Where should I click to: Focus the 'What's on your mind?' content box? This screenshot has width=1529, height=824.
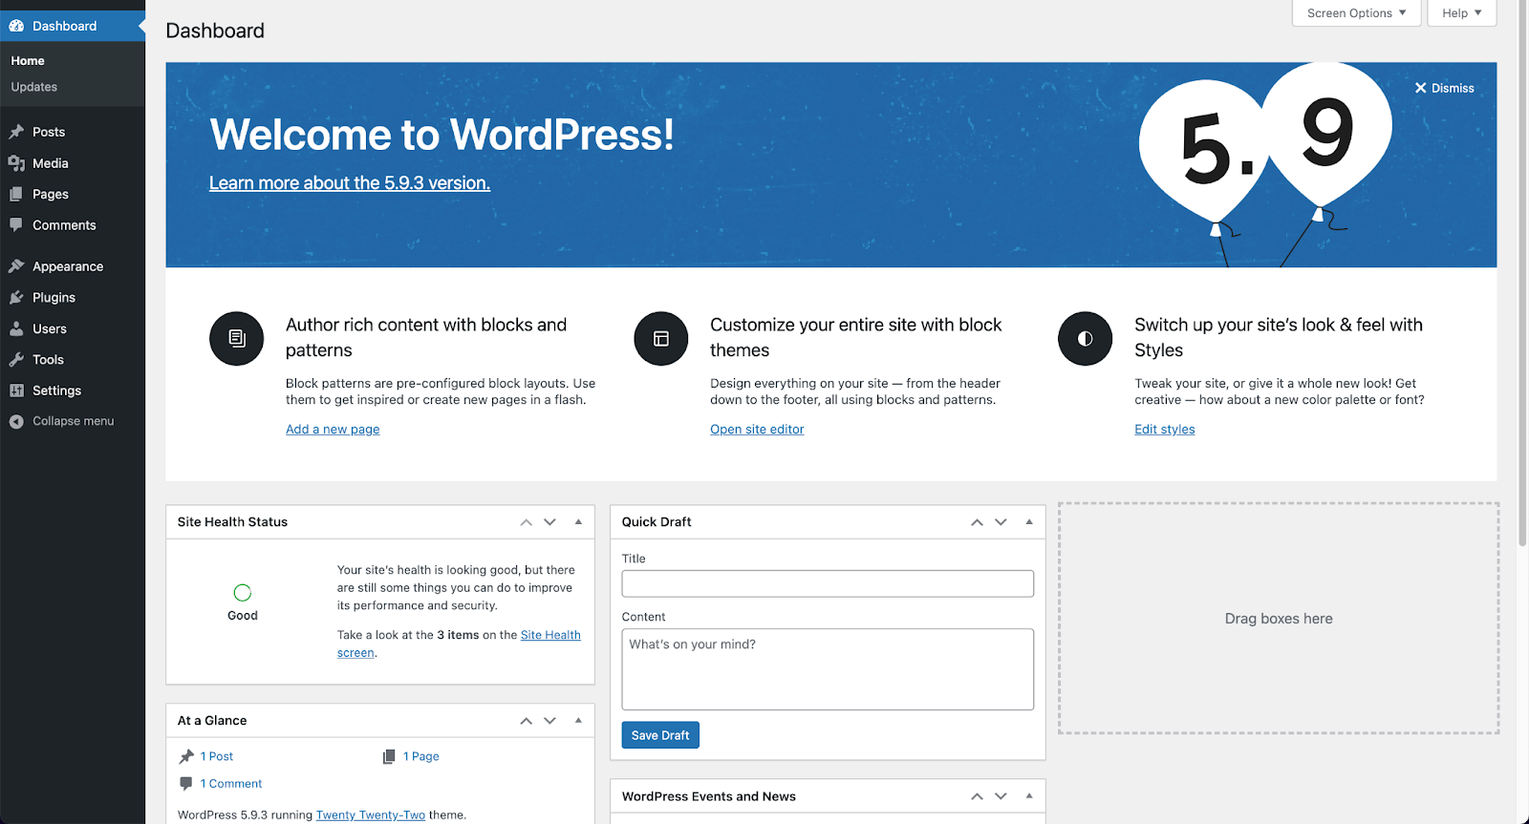tap(828, 669)
